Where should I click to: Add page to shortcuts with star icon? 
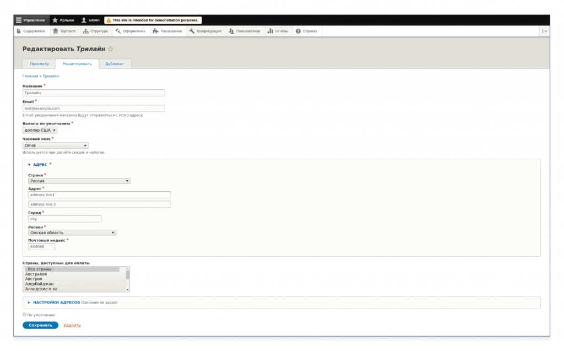[x=110, y=49]
